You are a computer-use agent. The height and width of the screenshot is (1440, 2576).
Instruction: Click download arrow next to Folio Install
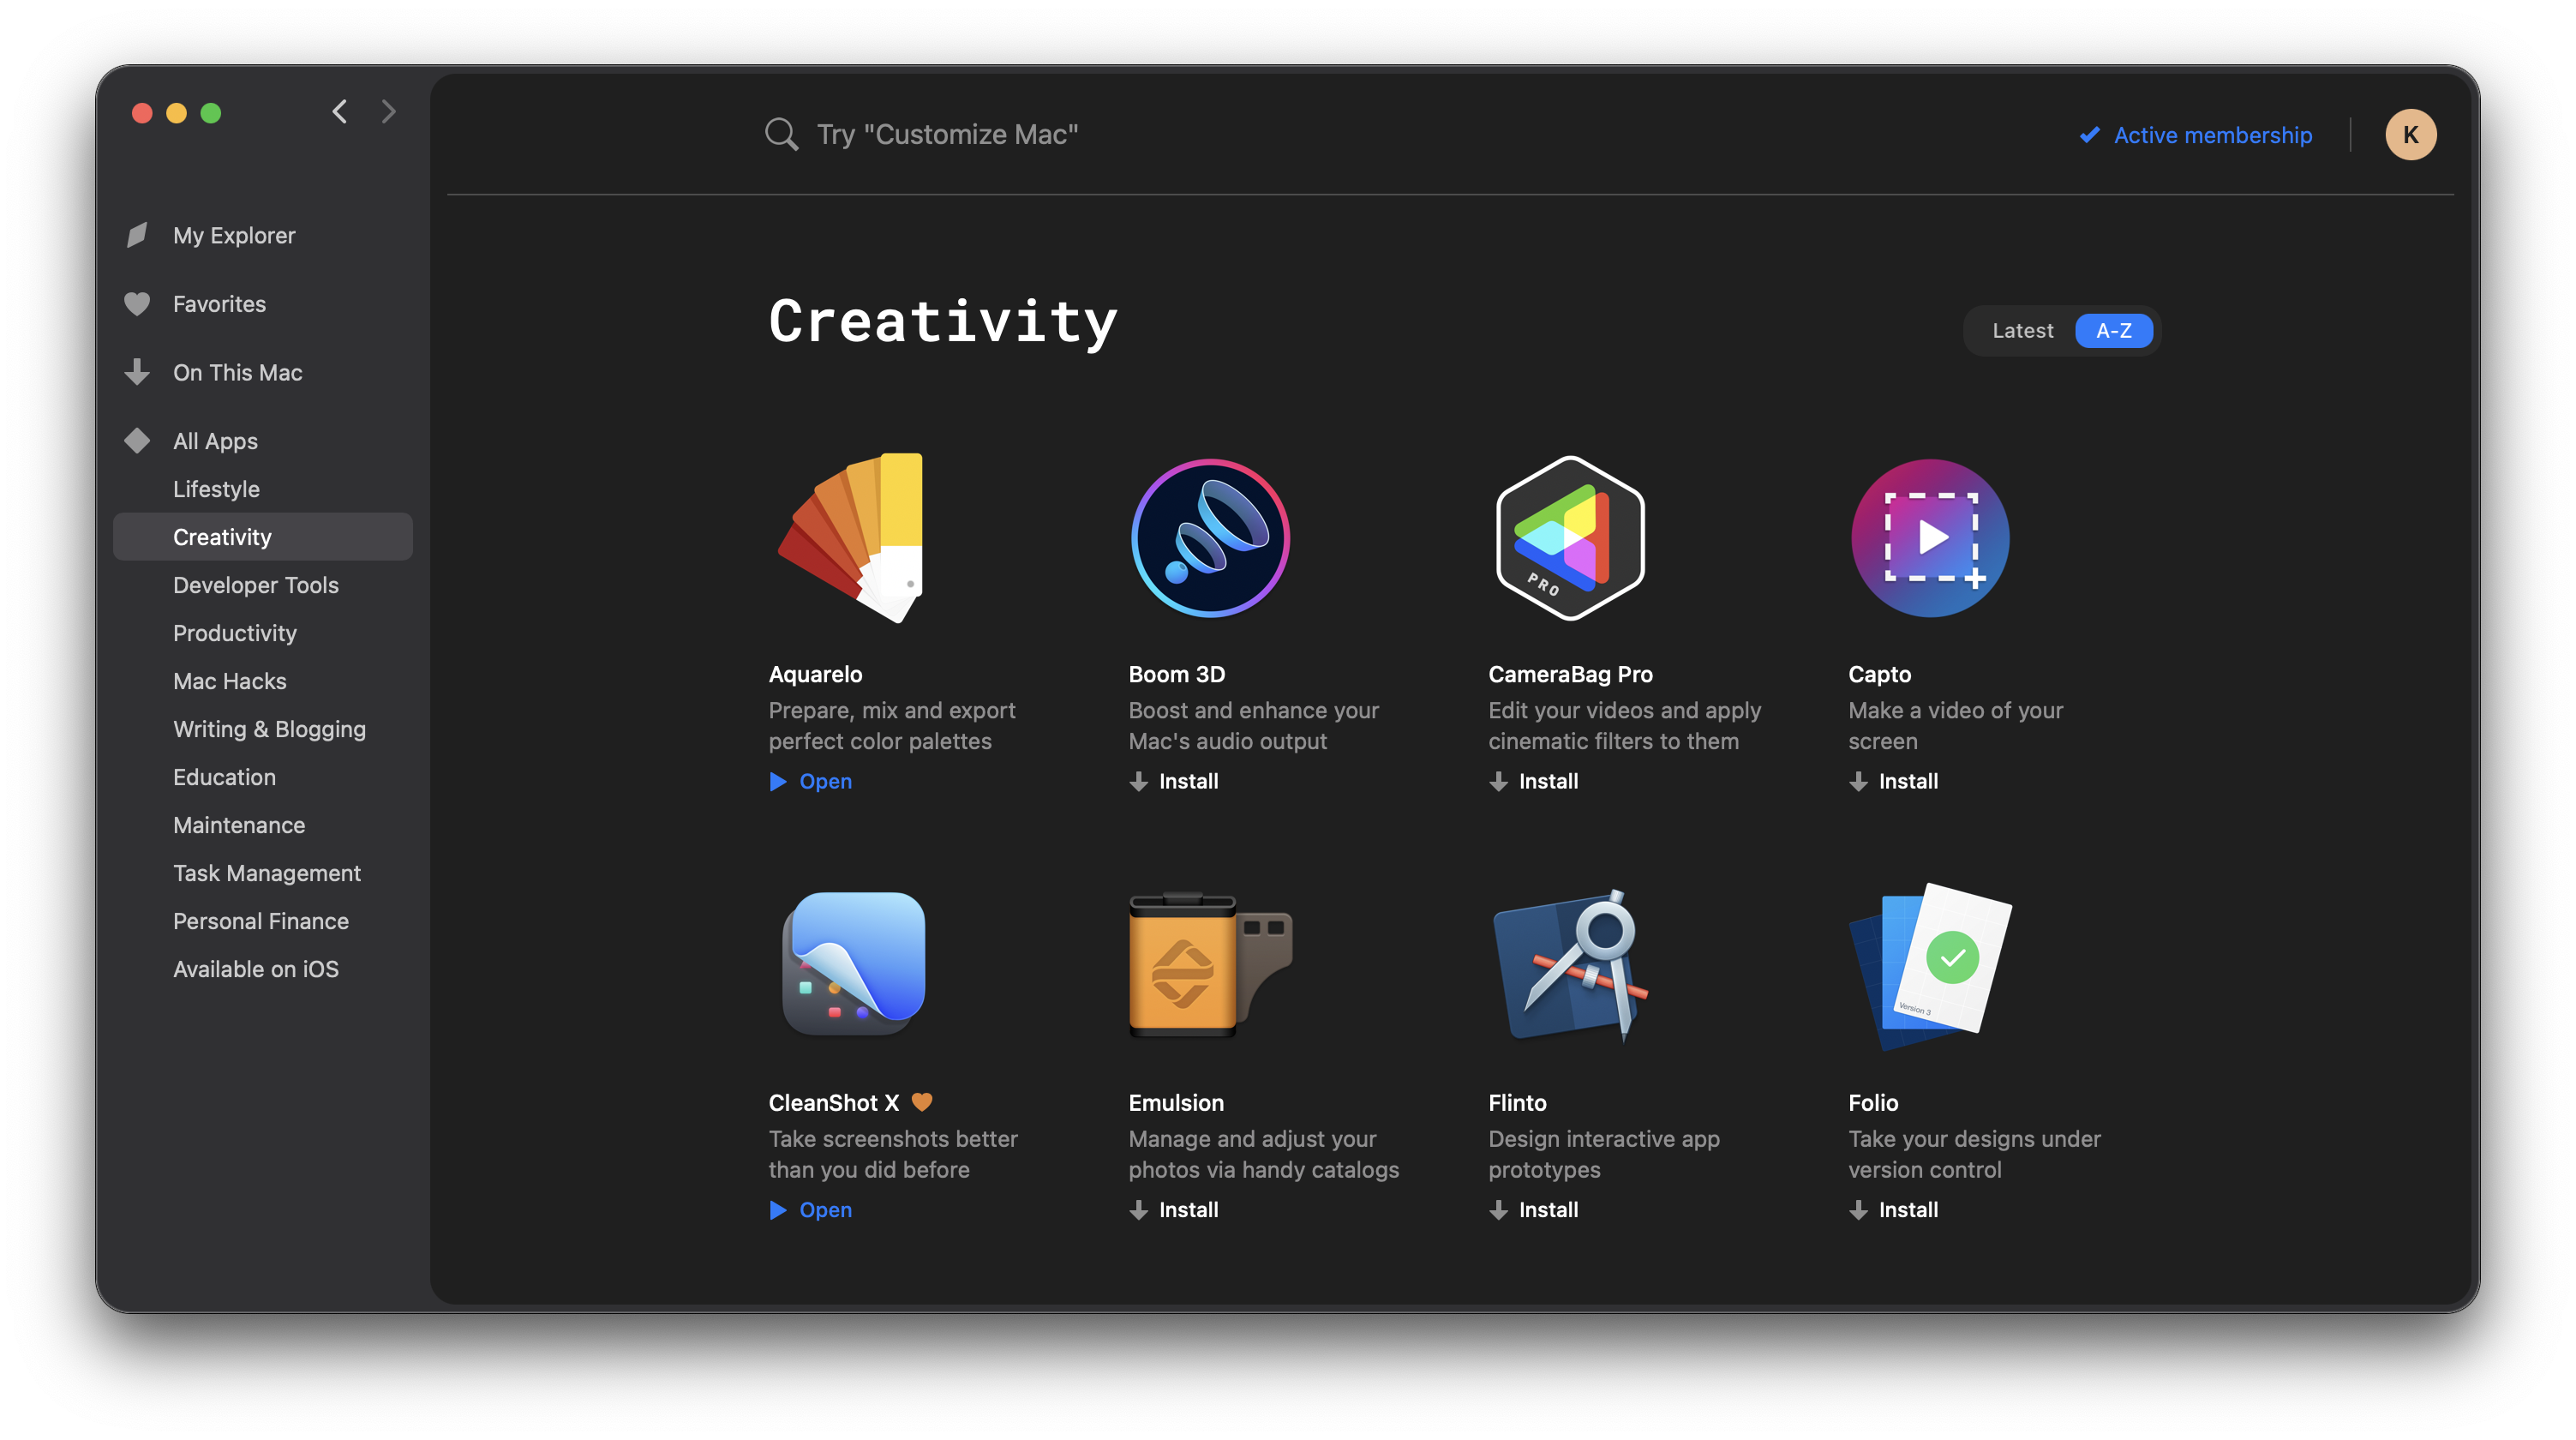[1858, 1210]
